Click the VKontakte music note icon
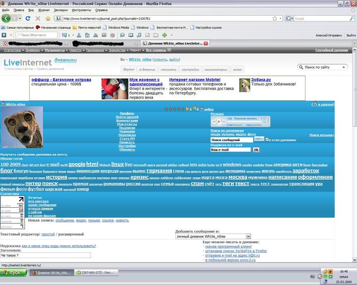Screen dimensions: 357x285 tap(139, 35)
